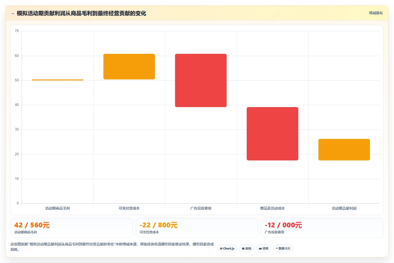Viewport: 394px width, 263px height.
Task: Click the y-axis value 60
Action: tap(17, 56)
